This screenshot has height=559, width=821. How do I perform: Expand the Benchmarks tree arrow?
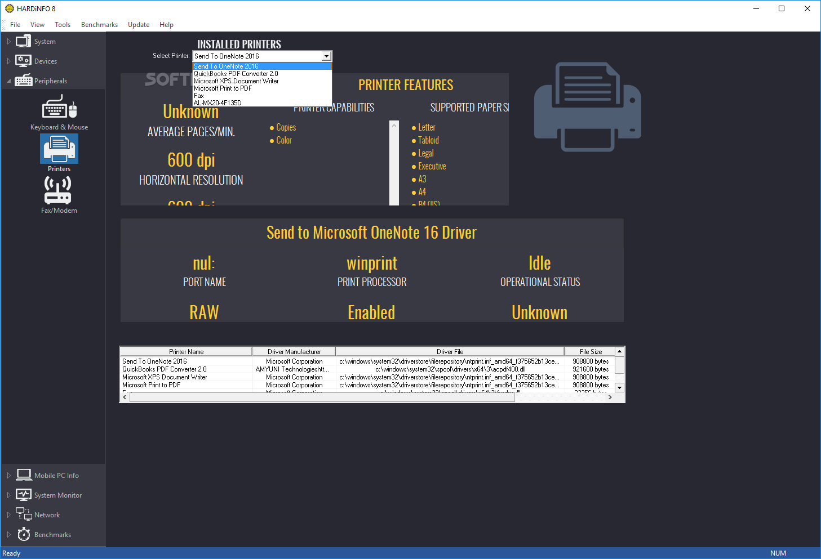[8, 535]
